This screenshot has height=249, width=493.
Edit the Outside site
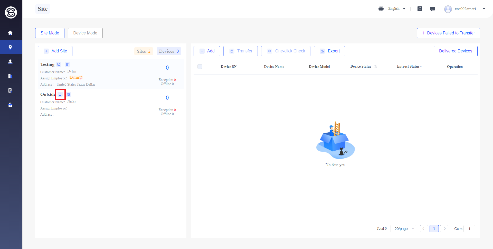60,94
